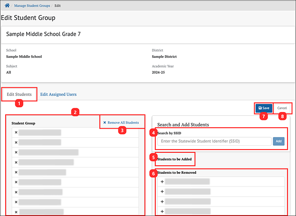The image size is (296, 216).
Task: Re-add second student in Students to be Removed
Action: 162,191
